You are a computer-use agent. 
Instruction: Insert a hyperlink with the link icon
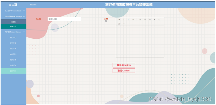[x=154, y=20]
